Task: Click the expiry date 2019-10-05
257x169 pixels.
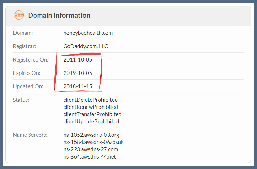Action: (78, 73)
